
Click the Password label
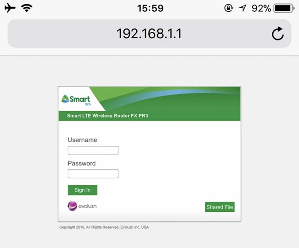click(82, 163)
